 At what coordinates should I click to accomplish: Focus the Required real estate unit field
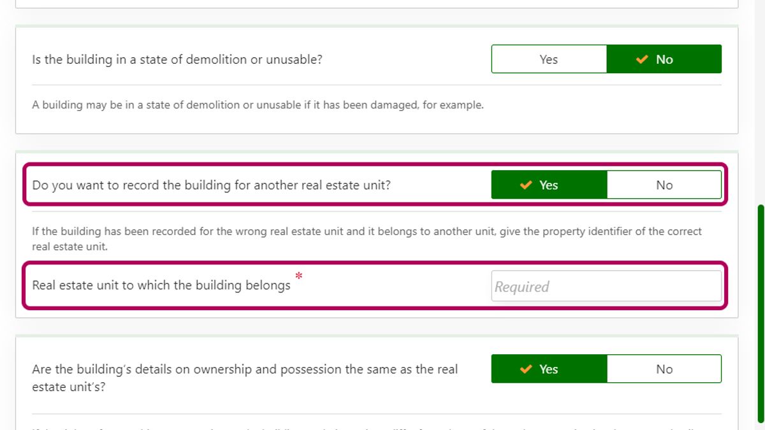click(x=606, y=287)
